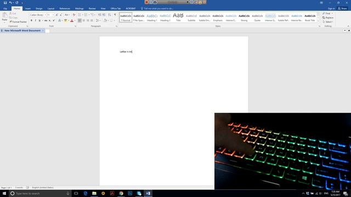This screenshot has height=197, width=351.
Task: Apply the Strong style
Action: pos(244,18)
